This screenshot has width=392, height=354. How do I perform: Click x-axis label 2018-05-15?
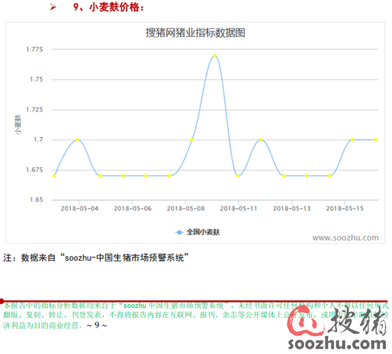pyautogui.click(x=345, y=209)
